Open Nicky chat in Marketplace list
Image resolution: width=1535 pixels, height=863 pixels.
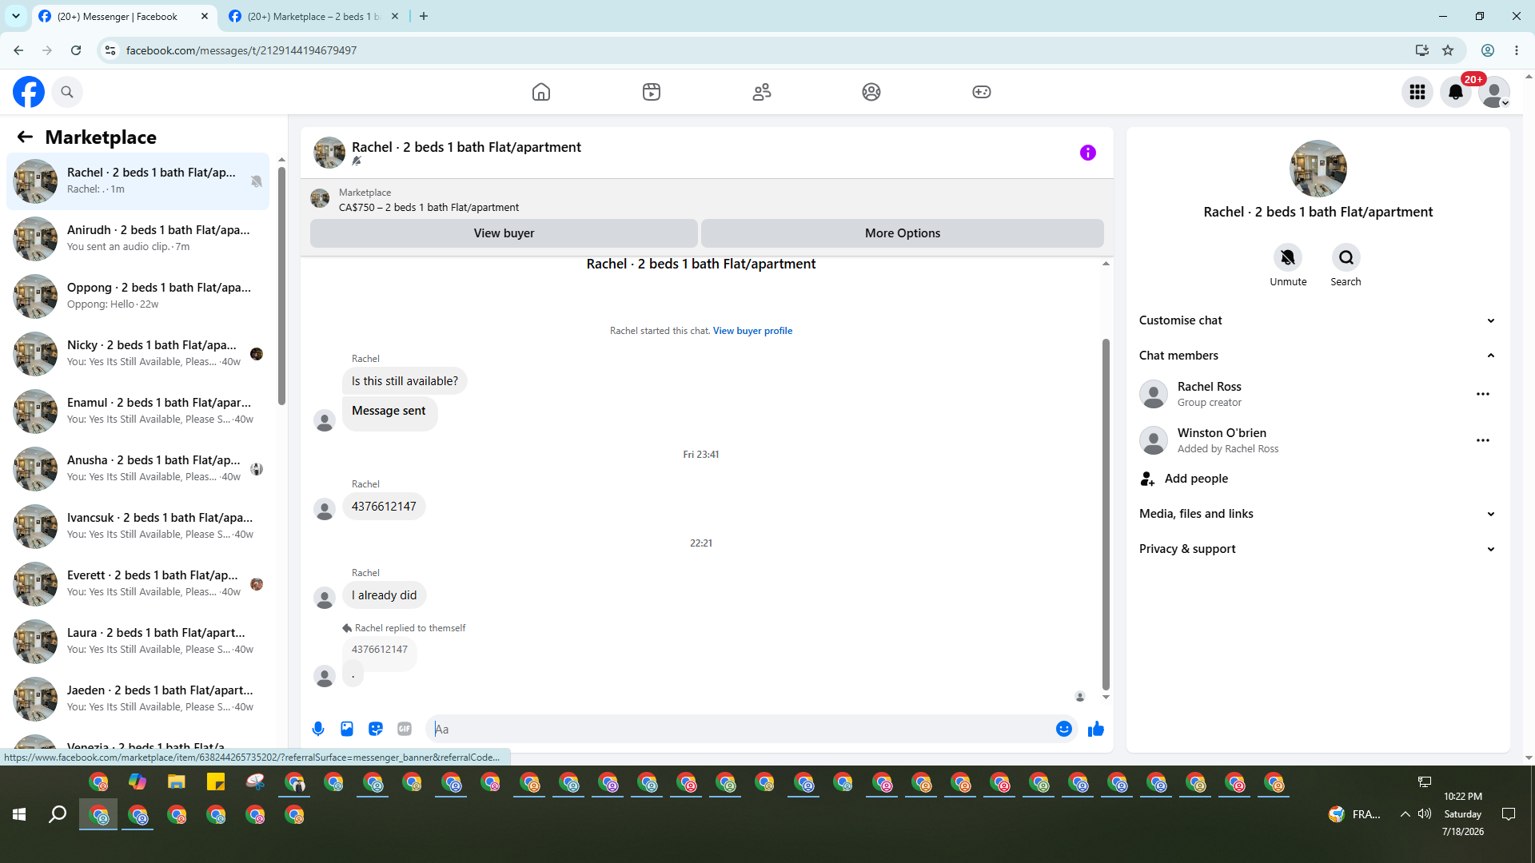pos(138,354)
